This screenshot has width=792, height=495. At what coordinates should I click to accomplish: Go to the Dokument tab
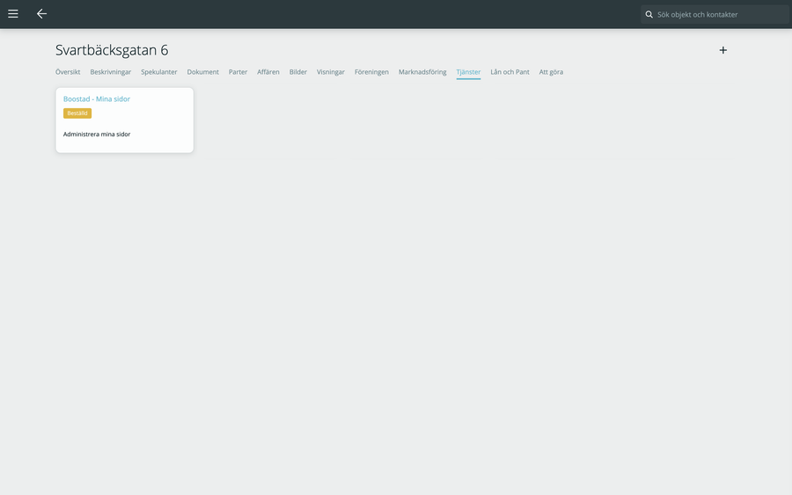pyautogui.click(x=203, y=72)
